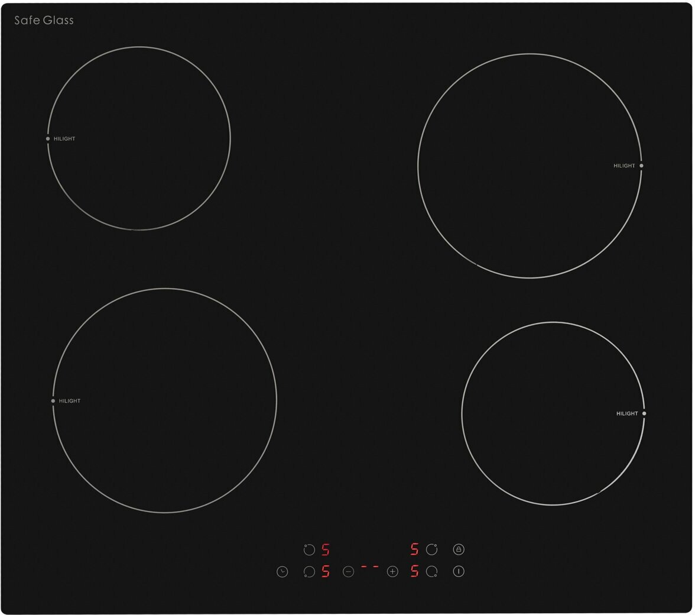This screenshot has width=695, height=615.
Task: Click the dot marker on bottom-right burner ring
Action: (644, 414)
